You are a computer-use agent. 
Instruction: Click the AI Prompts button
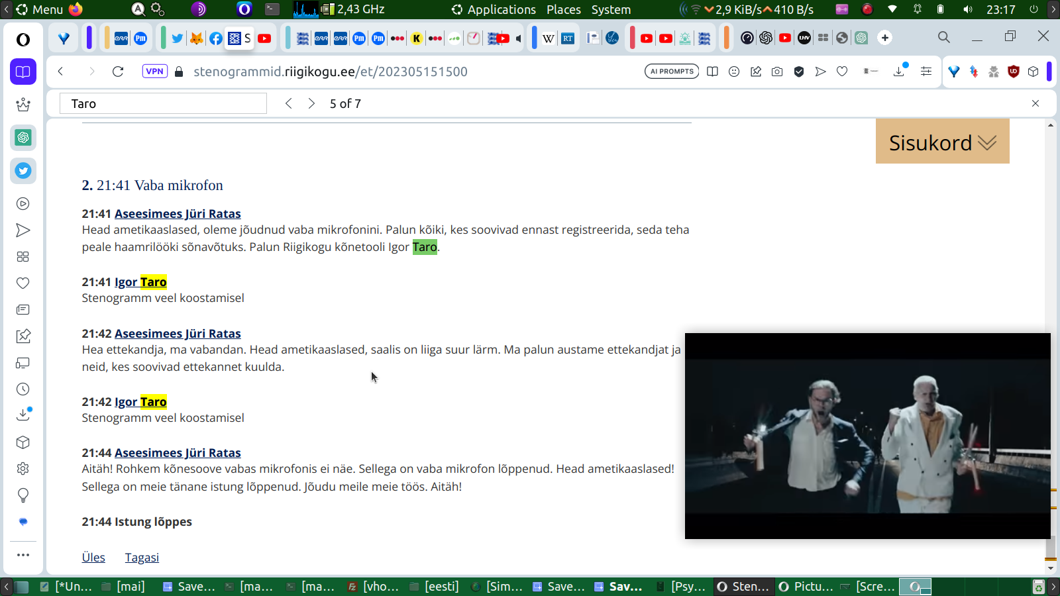[x=671, y=72]
